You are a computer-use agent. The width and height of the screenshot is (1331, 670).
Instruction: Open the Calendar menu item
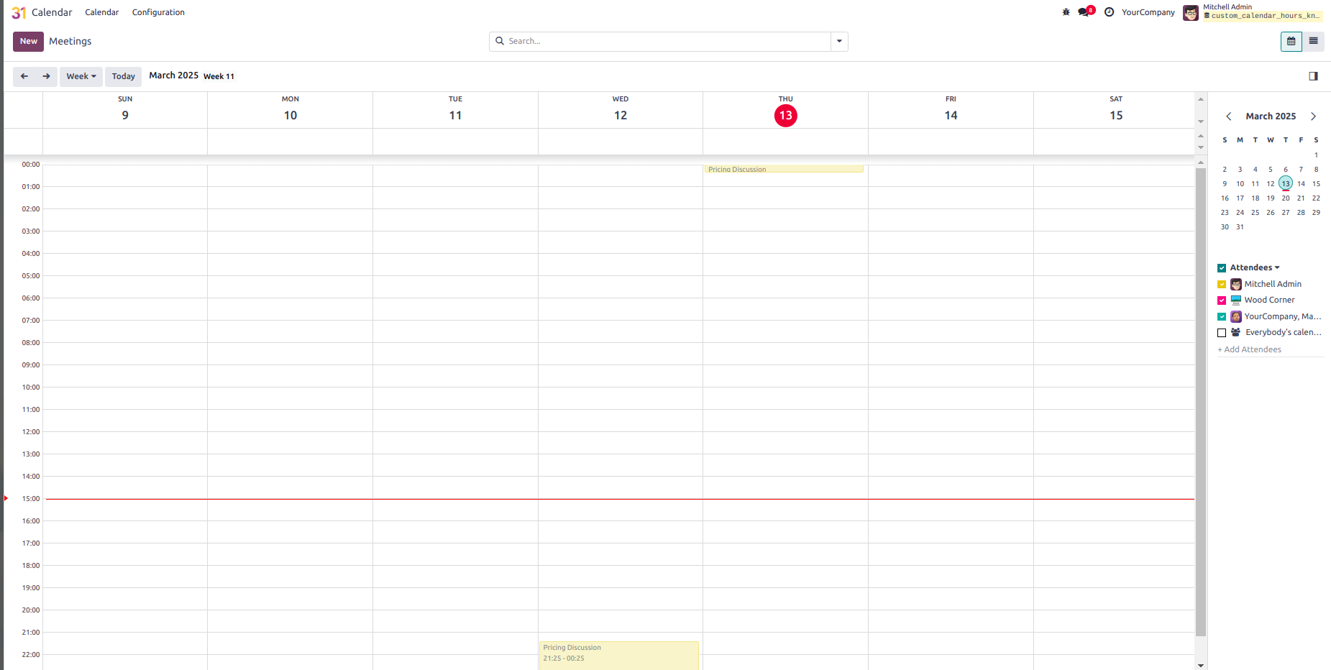[101, 12]
